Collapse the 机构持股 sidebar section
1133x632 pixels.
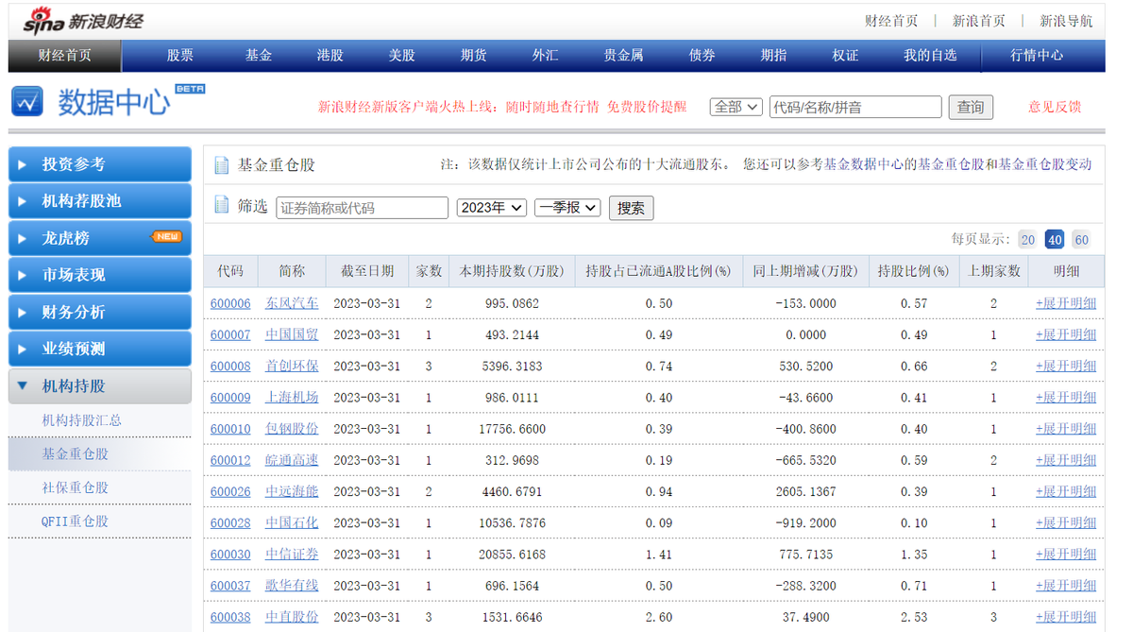point(100,386)
